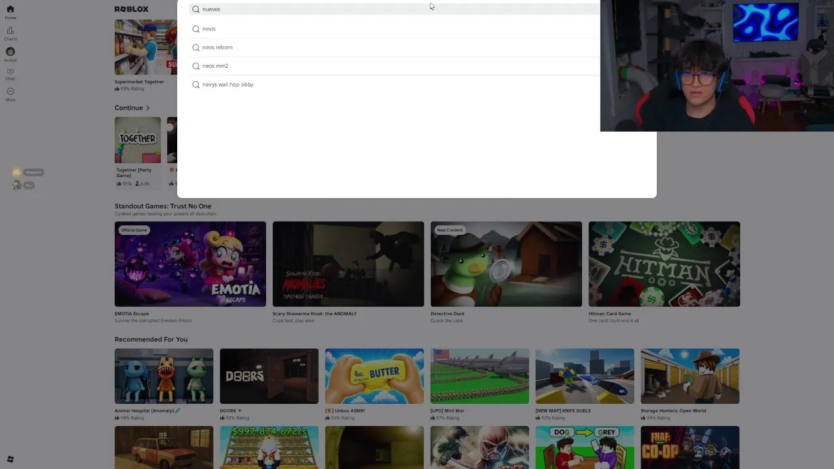834x469 pixels.
Task: Open the Avatar page icon
Action: 10,54
